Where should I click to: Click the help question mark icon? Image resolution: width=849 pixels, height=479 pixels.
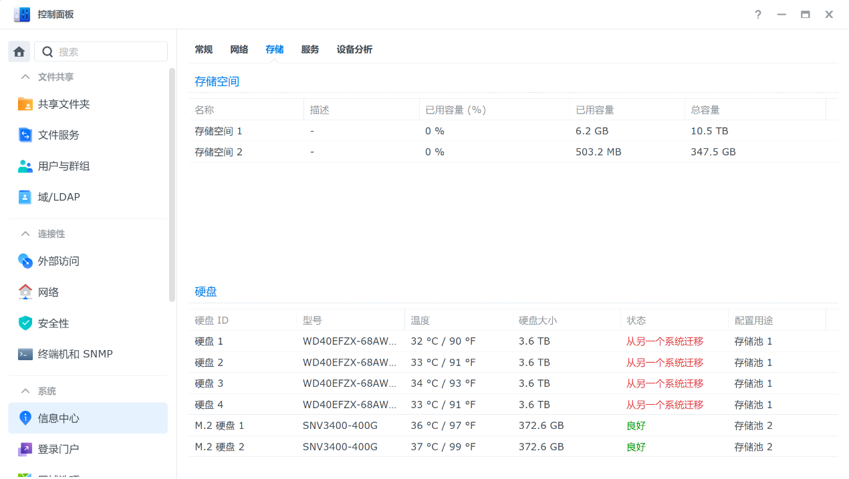[x=757, y=14]
